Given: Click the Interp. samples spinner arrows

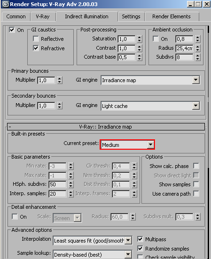Looking at the screenshot, I should [x=71, y=194].
